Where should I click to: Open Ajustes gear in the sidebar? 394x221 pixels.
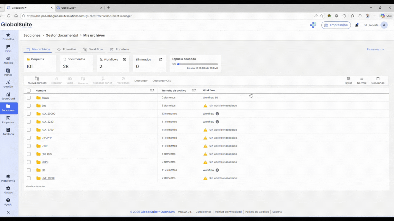tap(8, 190)
